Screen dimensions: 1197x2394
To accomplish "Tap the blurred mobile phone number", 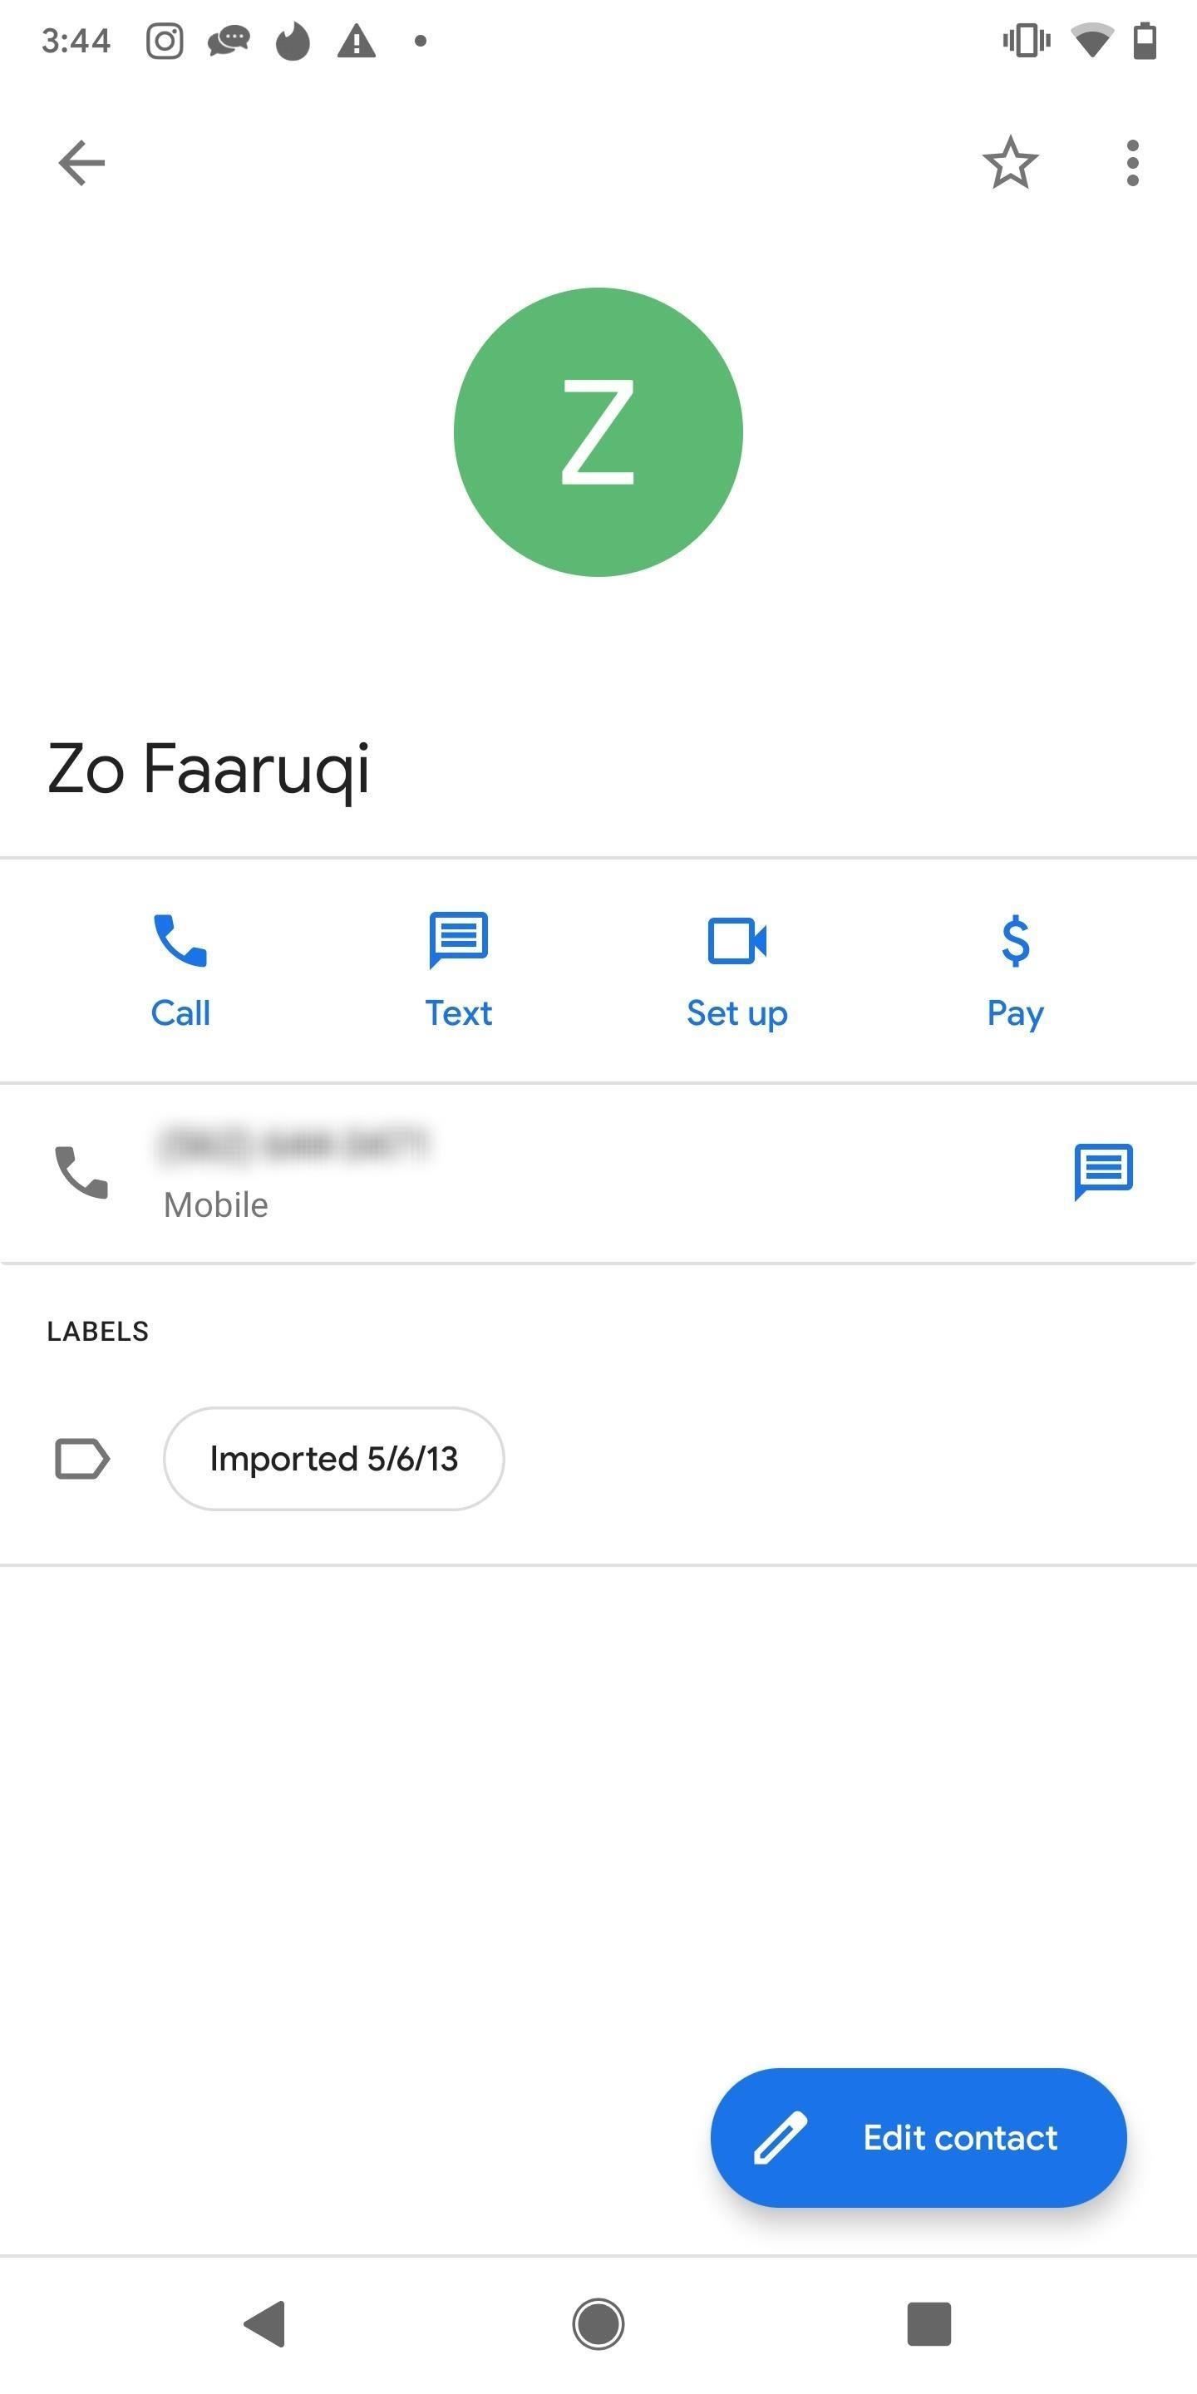I will tap(296, 1145).
